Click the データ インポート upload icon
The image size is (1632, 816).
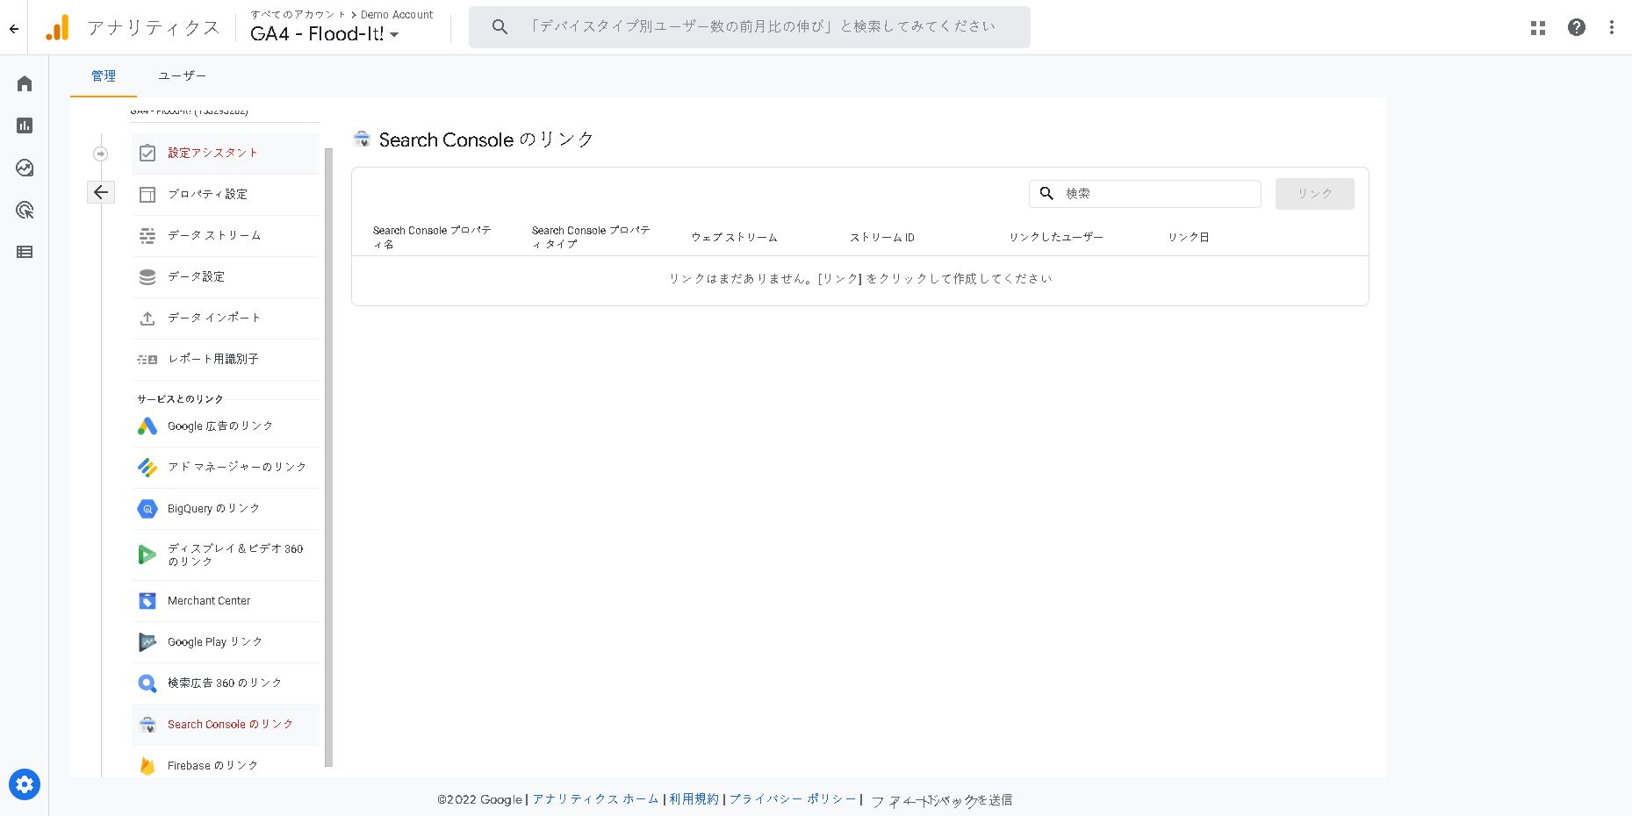(x=147, y=319)
